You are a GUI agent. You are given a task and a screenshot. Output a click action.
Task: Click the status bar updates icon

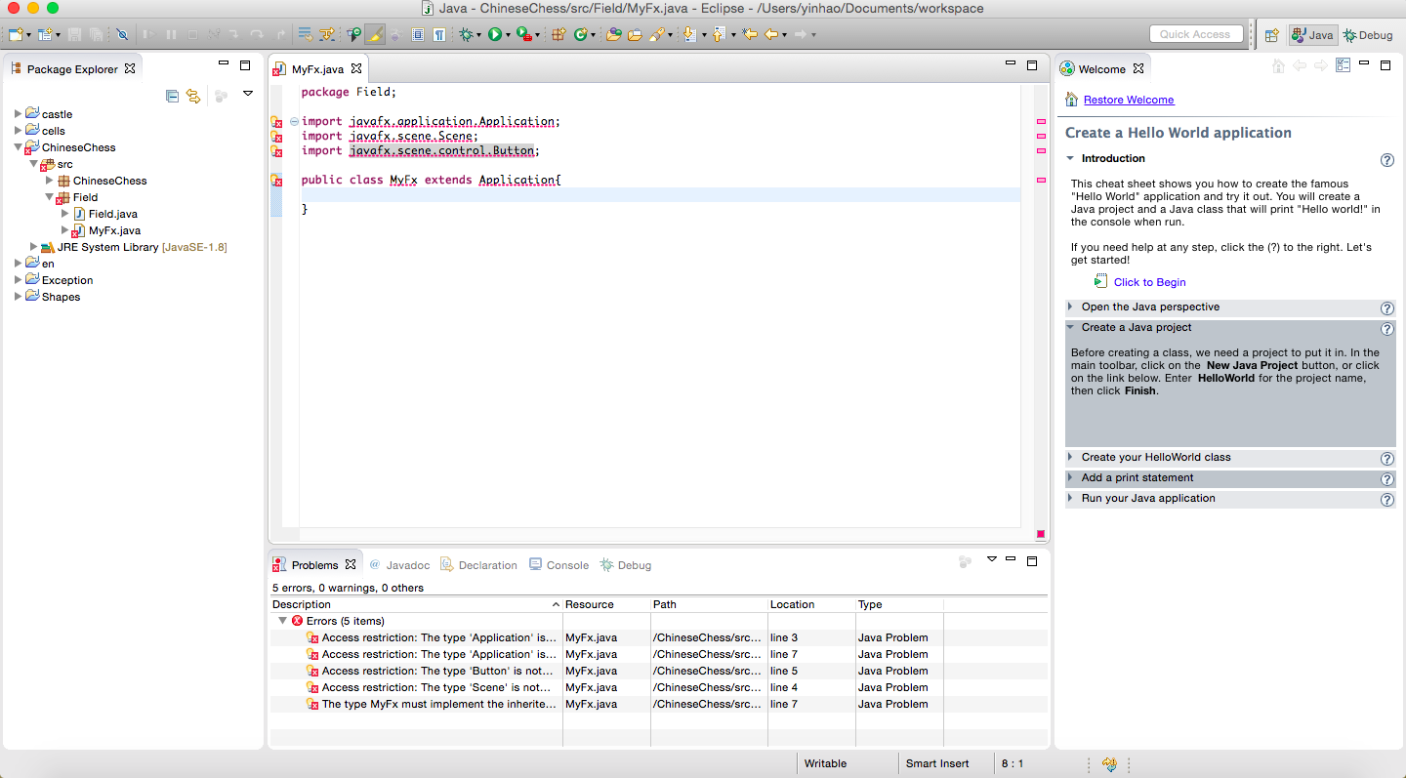coord(1109,764)
